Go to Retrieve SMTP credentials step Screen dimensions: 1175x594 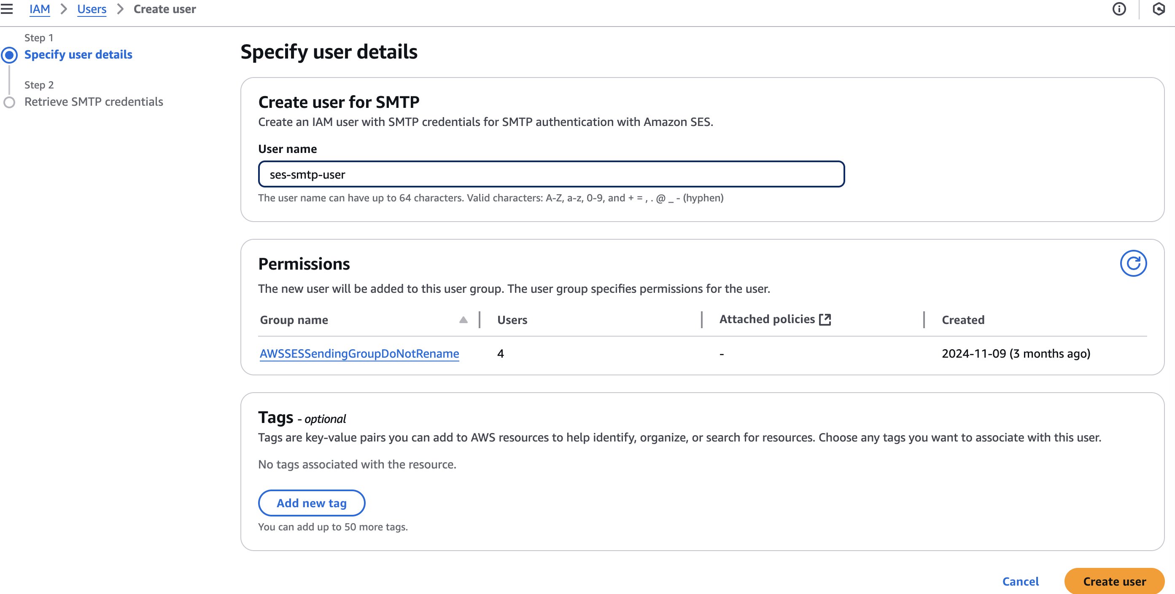click(x=94, y=102)
